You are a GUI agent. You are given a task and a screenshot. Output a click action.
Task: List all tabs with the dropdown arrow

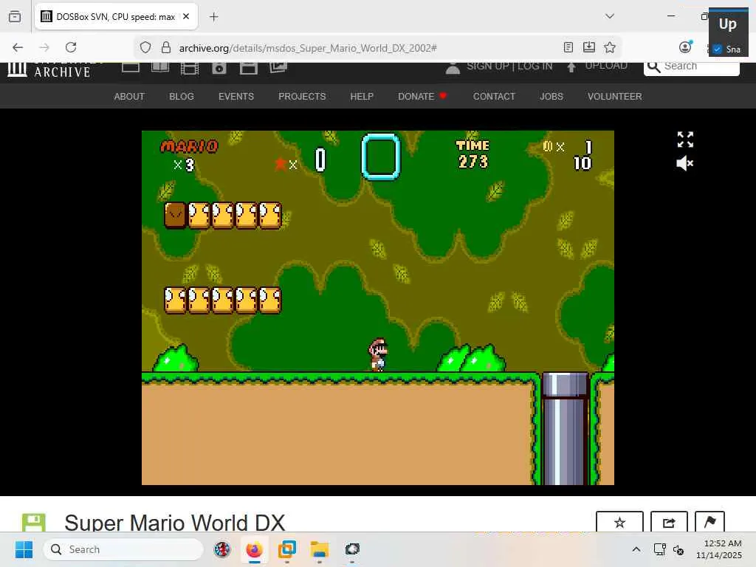(x=609, y=16)
